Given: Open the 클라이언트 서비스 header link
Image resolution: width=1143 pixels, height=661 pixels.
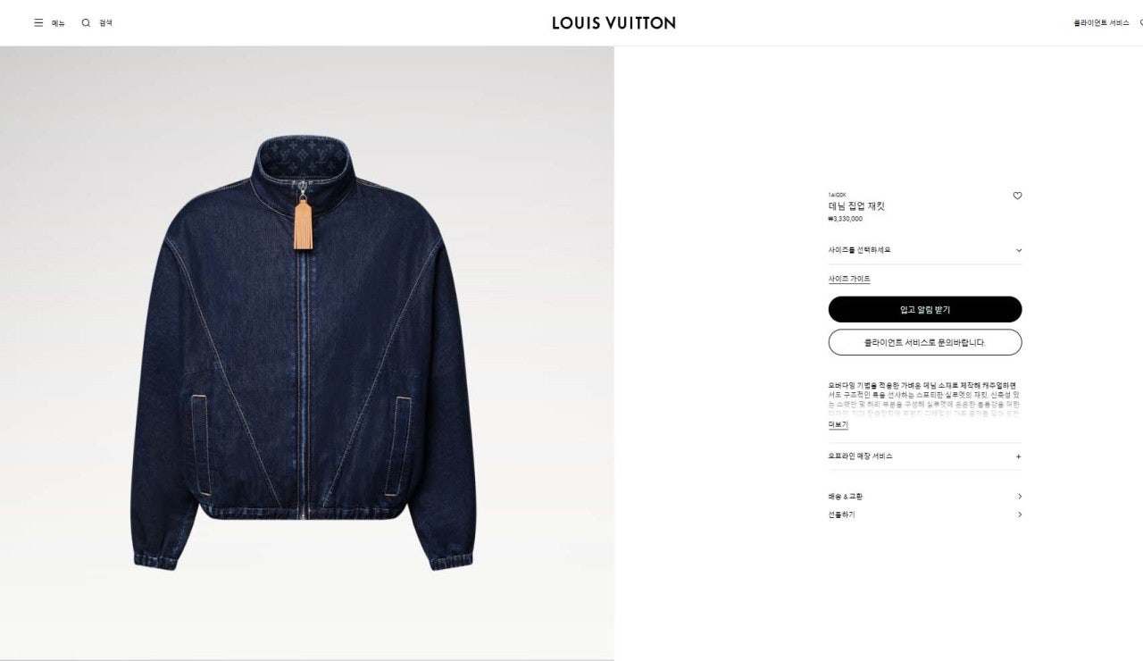Looking at the screenshot, I should (1101, 23).
